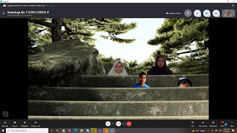This screenshot has height=133, width=237.
Task: Expand camera options chevron
Action: tap(123, 124)
